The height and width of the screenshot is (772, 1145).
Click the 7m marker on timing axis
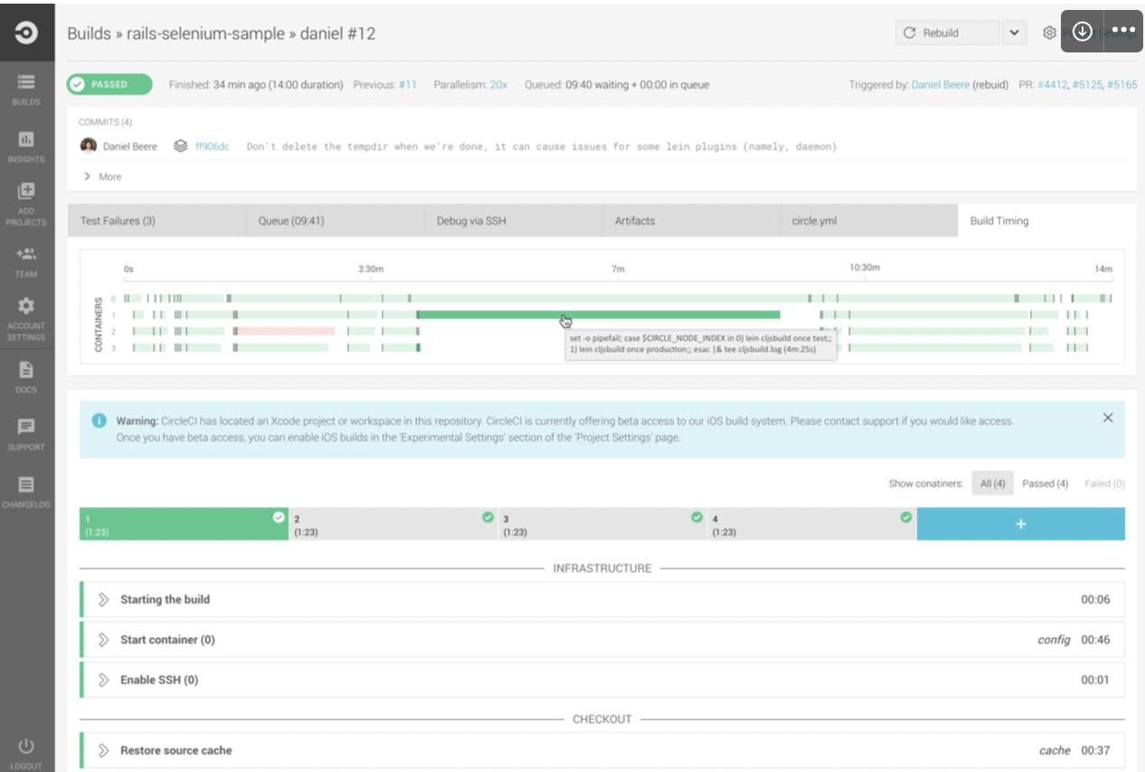pos(618,269)
